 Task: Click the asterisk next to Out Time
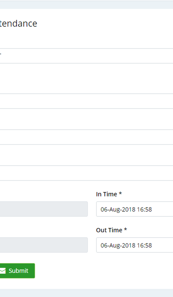(125, 230)
